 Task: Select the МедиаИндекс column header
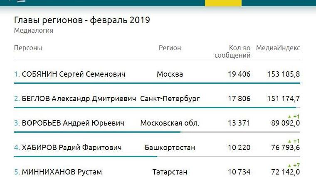click(x=278, y=48)
